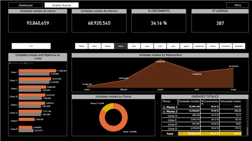Click Unidades totales by Planta title
The image size is (252, 141).
tap(113, 97)
